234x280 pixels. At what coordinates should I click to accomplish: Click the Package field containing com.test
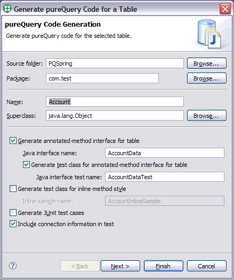(x=102, y=78)
